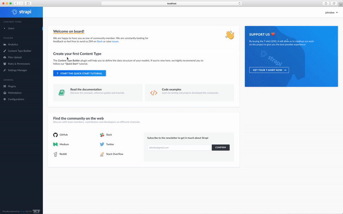Reload page via address bar icon
This screenshot has height=214, width=343.
click(240, 3)
